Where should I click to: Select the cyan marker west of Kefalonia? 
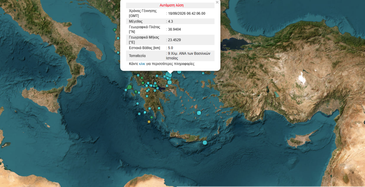tap(126, 90)
